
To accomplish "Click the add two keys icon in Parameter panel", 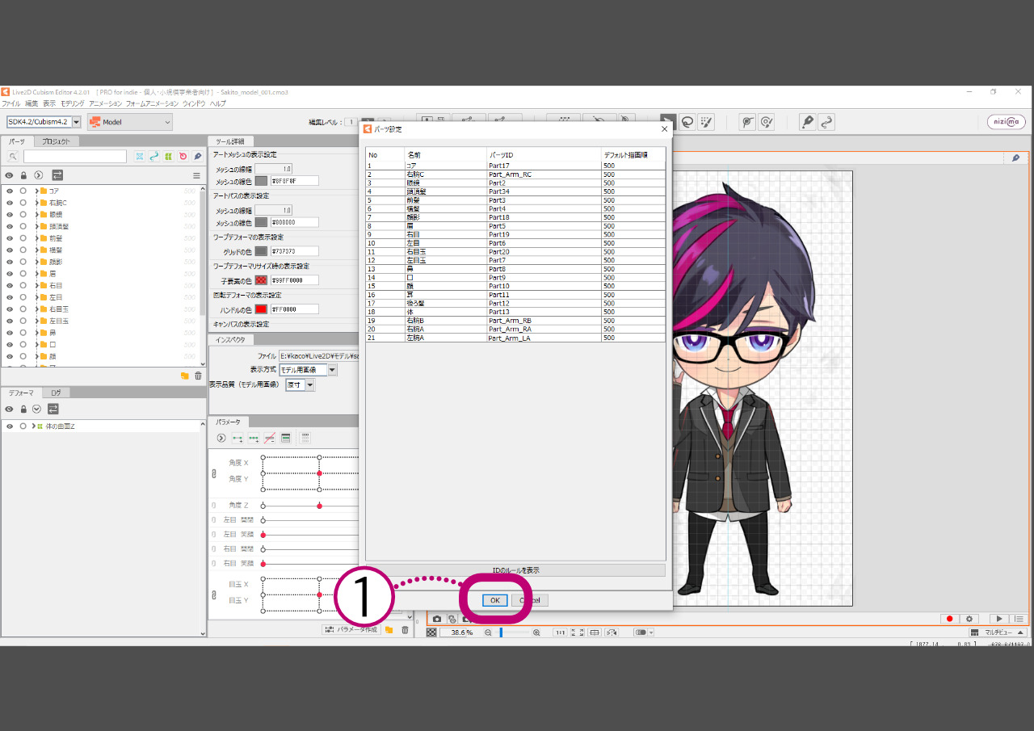I will [x=237, y=438].
